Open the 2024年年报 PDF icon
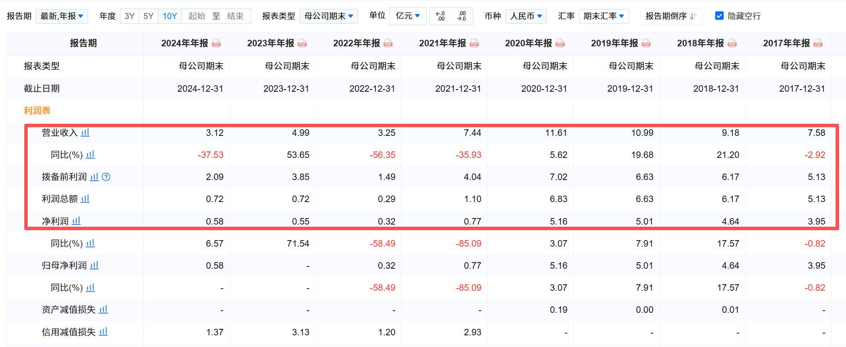 click(x=217, y=43)
